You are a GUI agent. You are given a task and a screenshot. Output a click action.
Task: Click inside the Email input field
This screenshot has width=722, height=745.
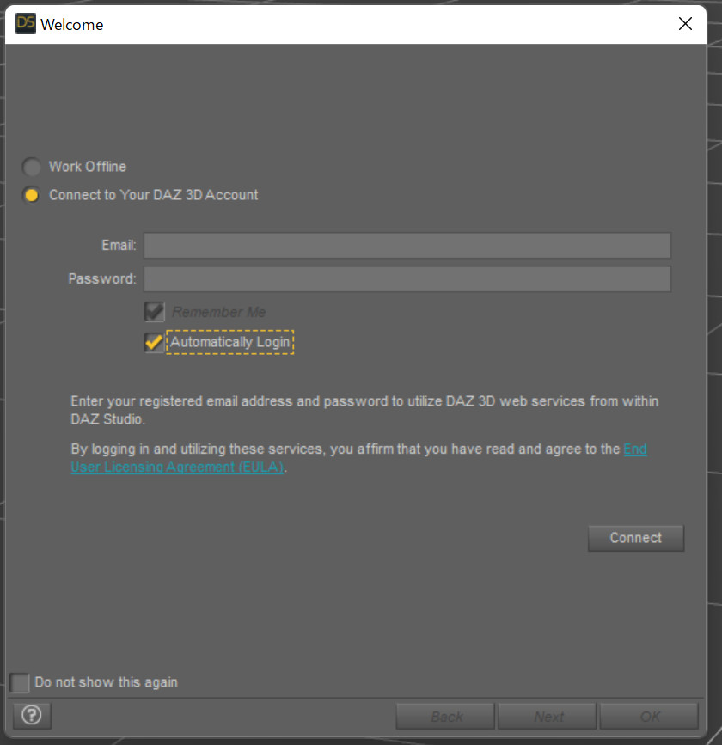click(x=407, y=245)
